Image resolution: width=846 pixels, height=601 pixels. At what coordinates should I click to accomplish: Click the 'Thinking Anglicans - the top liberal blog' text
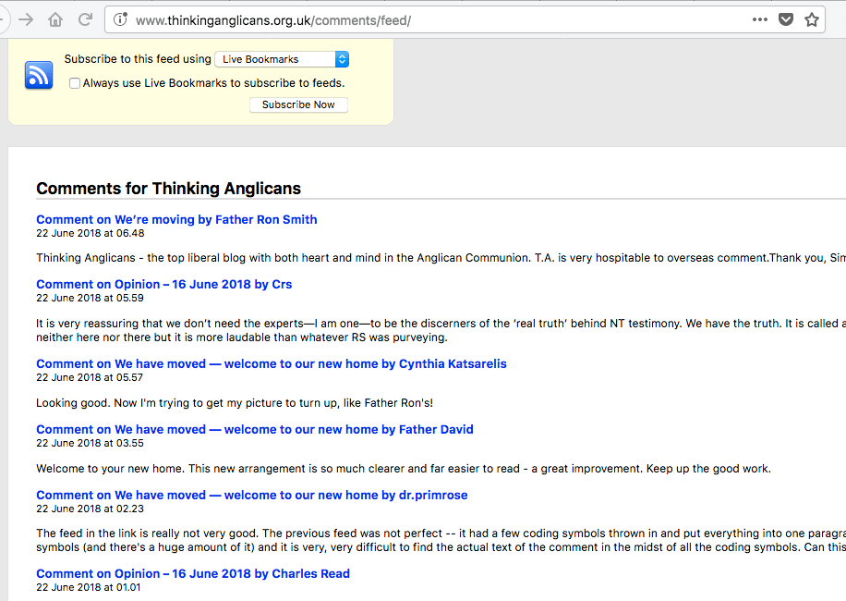tap(441, 258)
